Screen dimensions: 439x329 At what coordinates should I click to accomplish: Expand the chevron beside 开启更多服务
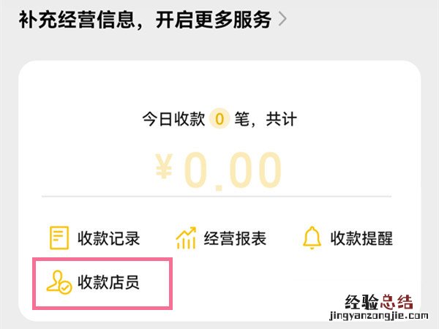pos(282,20)
